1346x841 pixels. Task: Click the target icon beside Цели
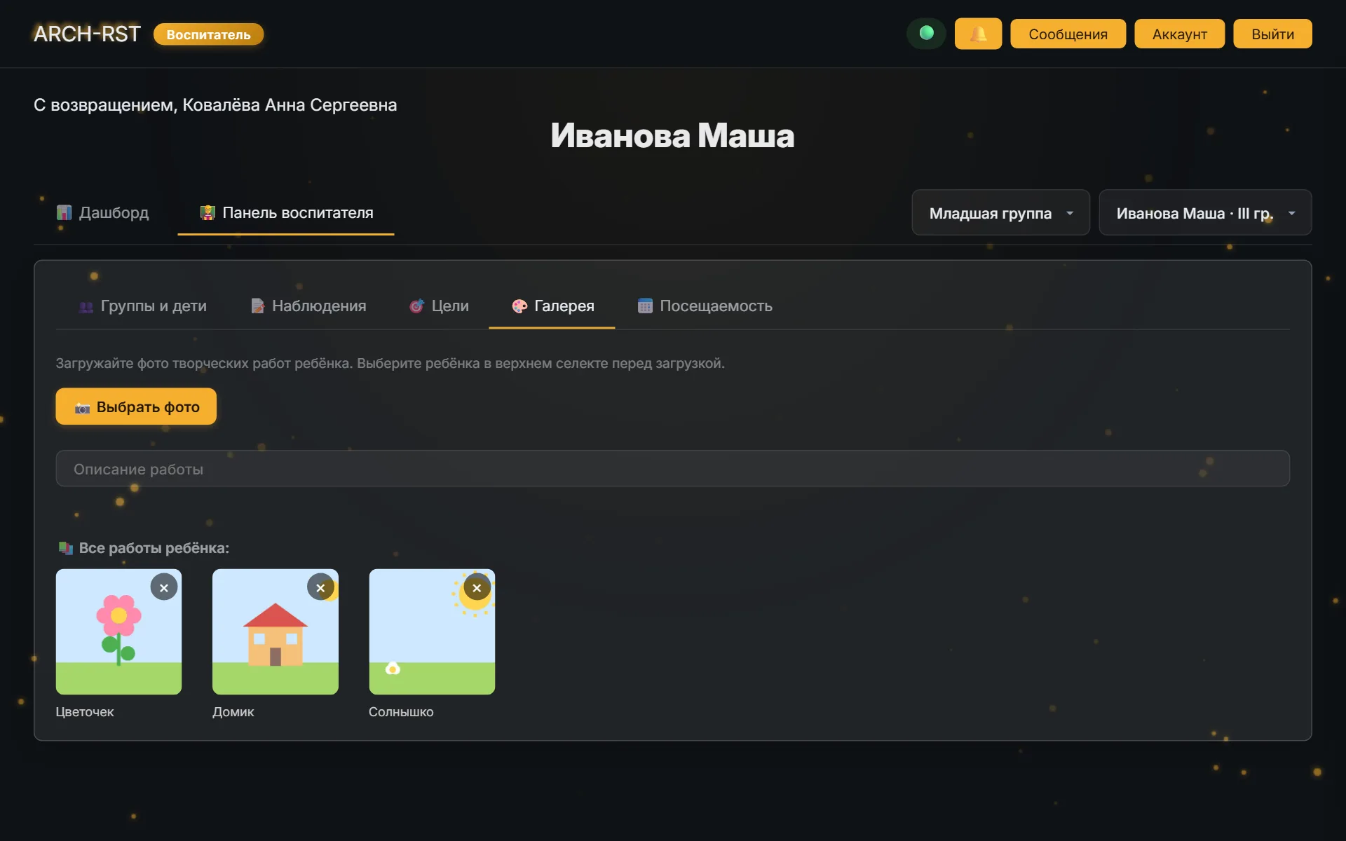tap(416, 306)
